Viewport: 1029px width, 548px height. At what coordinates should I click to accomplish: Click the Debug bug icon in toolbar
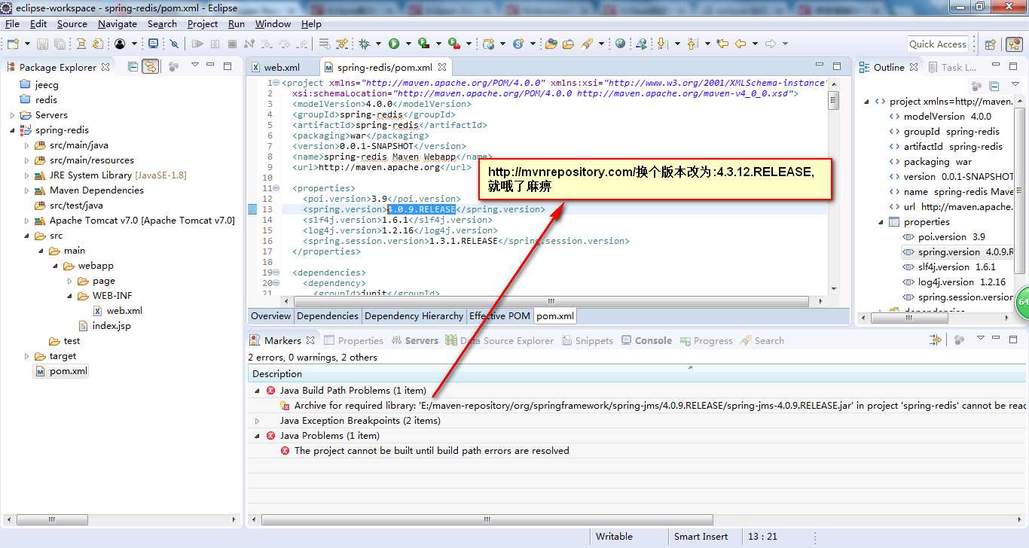365,44
